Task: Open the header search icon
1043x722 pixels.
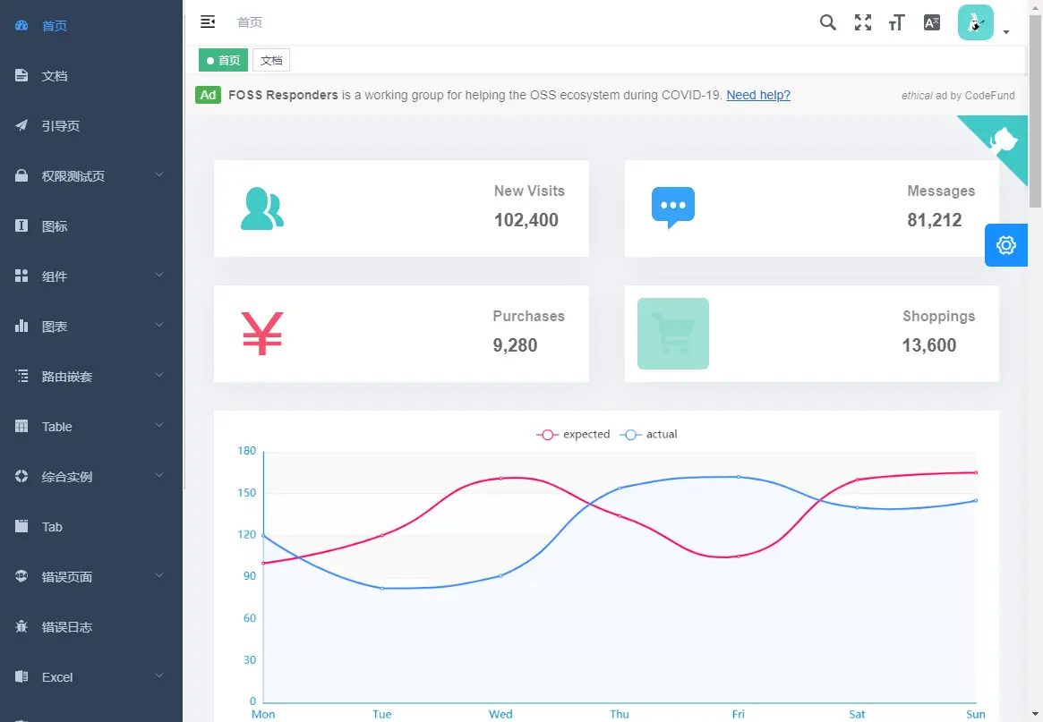Action: coord(827,22)
